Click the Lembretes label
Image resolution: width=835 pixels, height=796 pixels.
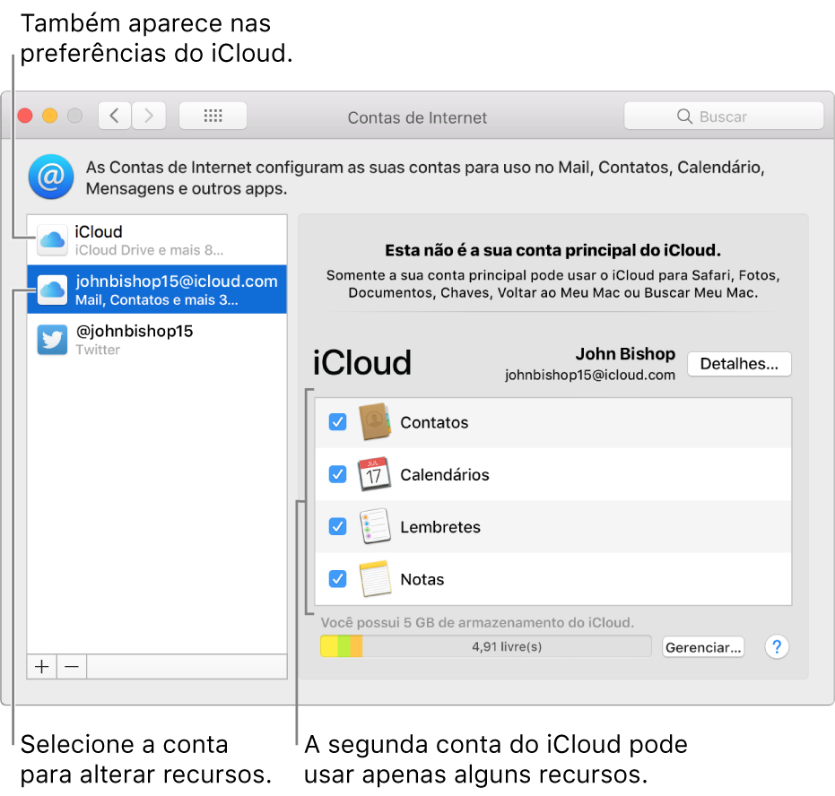(440, 527)
